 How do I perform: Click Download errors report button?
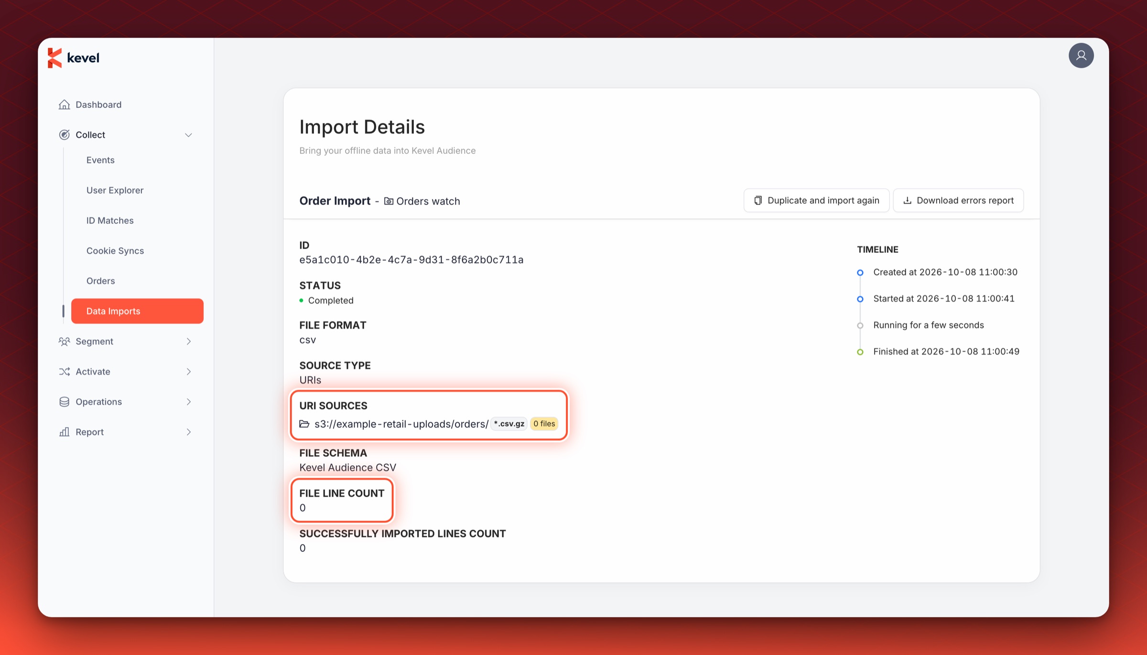pos(958,200)
